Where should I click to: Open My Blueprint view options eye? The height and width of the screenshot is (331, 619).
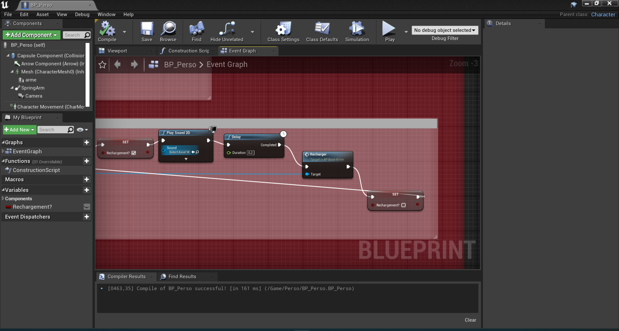[x=82, y=130]
